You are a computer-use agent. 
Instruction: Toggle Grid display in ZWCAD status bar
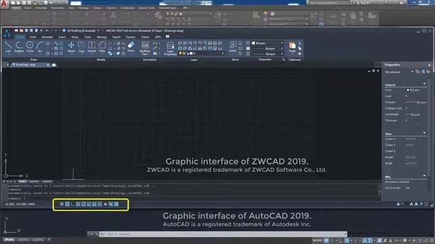coord(67,204)
